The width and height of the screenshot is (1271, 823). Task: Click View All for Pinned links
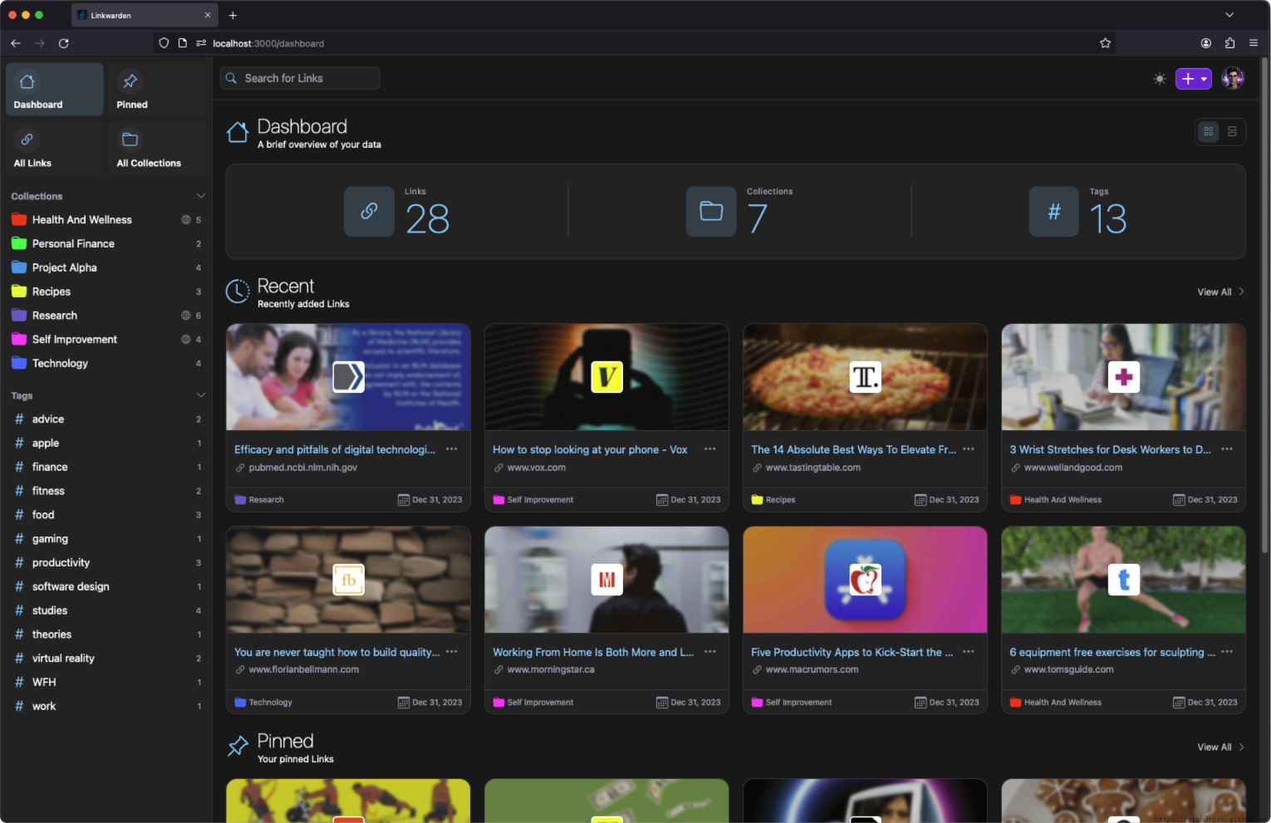click(1220, 747)
